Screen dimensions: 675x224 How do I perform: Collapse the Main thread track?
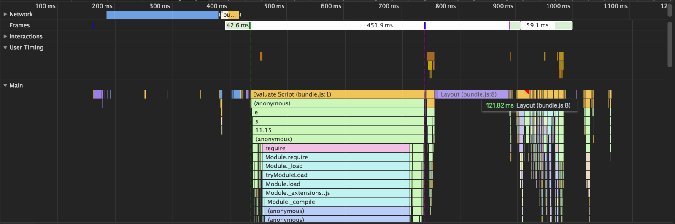click(5, 86)
